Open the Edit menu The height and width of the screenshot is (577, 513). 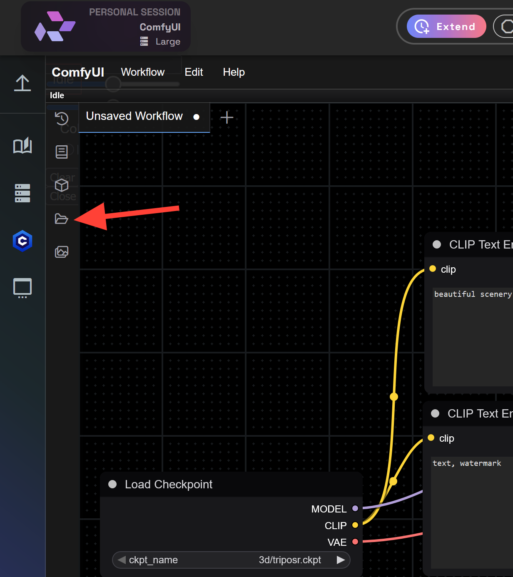[194, 72]
